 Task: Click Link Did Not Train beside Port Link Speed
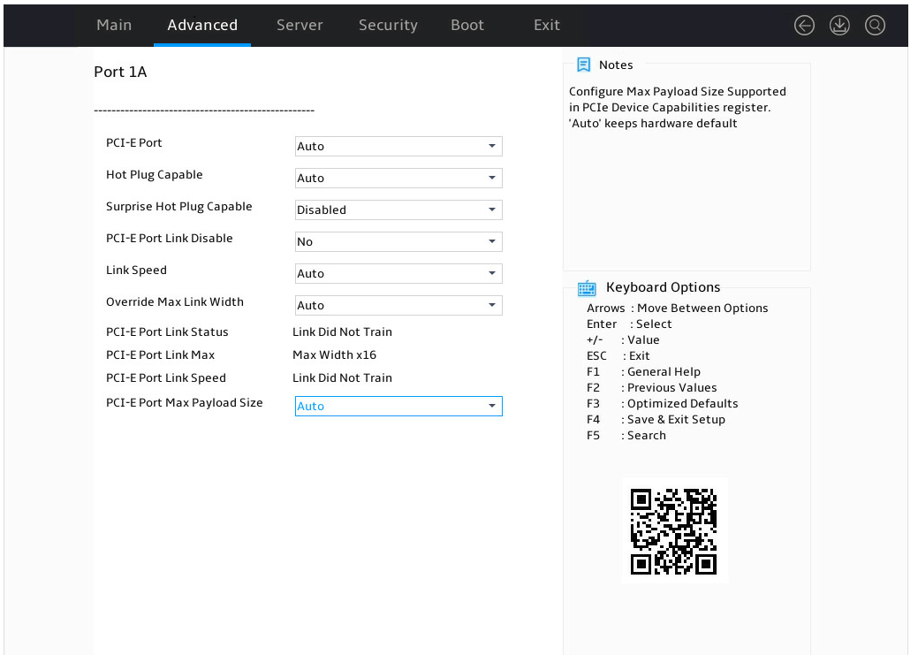[343, 378]
